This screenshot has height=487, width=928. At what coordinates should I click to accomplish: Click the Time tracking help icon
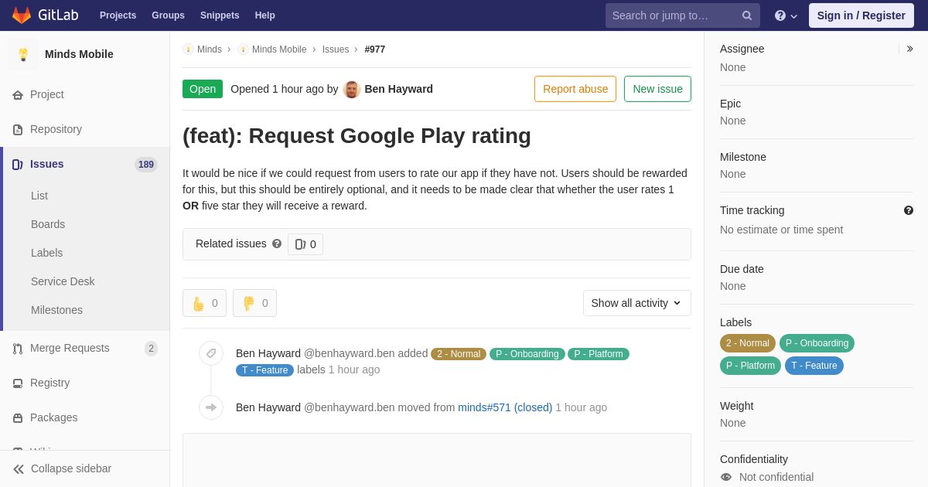[909, 210]
